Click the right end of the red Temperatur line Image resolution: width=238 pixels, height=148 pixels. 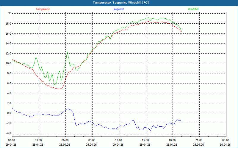[181, 31]
